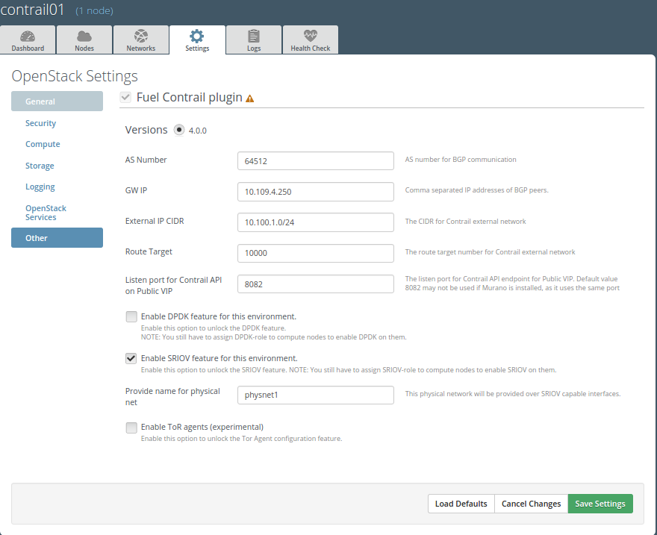The height and width of the screenshot is (535, 657).
Task: Click the 'Enable DPDK feature for this environment' label
Action: click(219, 316)
